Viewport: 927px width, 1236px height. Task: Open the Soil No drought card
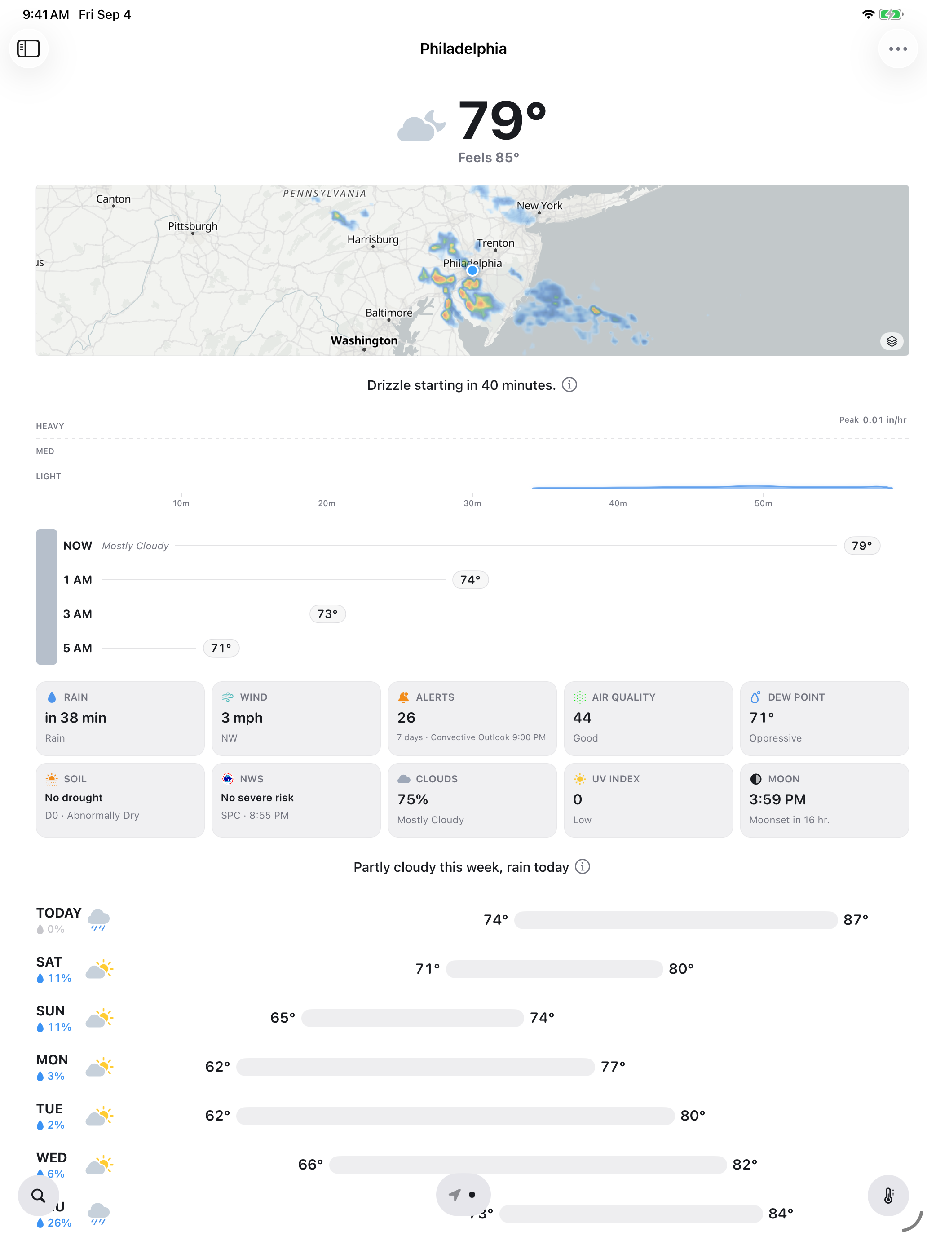point(120,799)
